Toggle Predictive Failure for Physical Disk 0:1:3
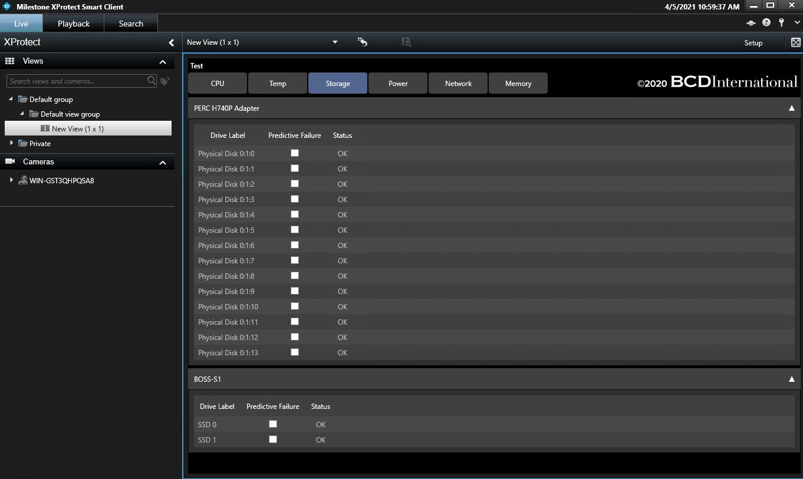 click(295, 199)
